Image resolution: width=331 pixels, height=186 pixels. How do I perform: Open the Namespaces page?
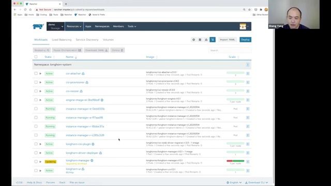pyautogui.click(x=102, y=26)
